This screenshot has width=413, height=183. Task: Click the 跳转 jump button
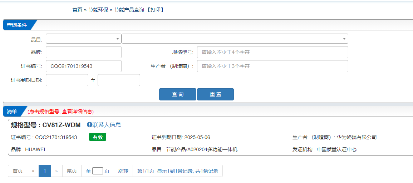[123, 171]
